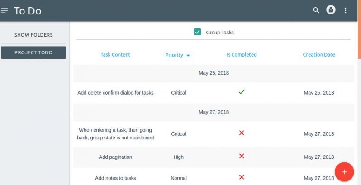This screenshot has height=185, width=361.
Task: Click the High priority cell
Action: point(179,157)
